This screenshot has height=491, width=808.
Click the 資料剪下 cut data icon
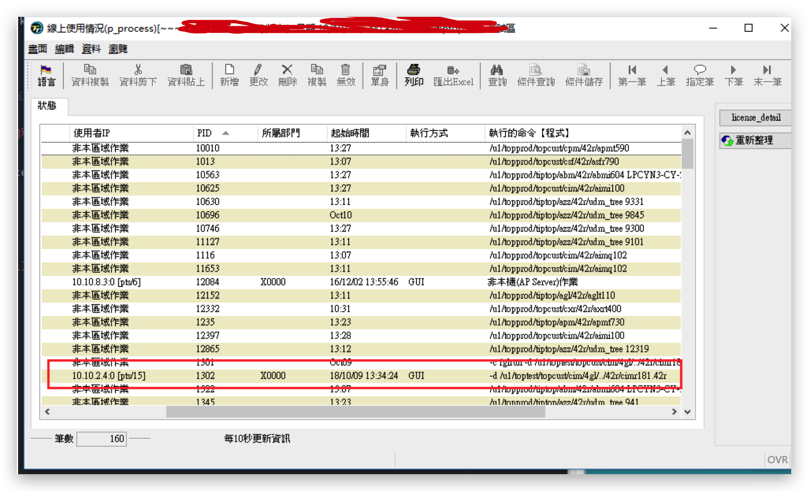[x=138, y=75]
